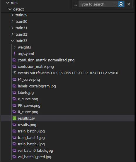The image size is (136, 162).
Task: Click the PR_curve.png image icon
Action: pos(14,105)
